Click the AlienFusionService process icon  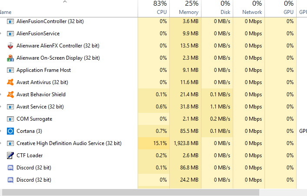(10, 34)
